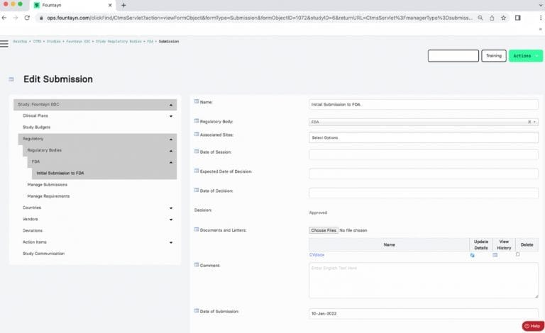Screen dimensions: 545x333
Task: Collapse the Regulatory Bodies section
Action: (x=171, y=150)
